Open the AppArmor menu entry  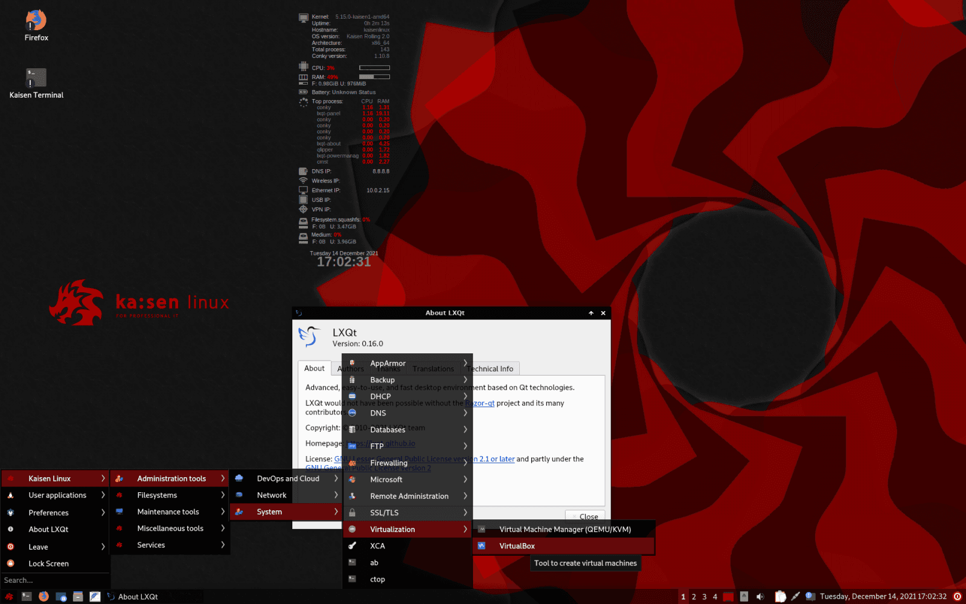(408, 363)
